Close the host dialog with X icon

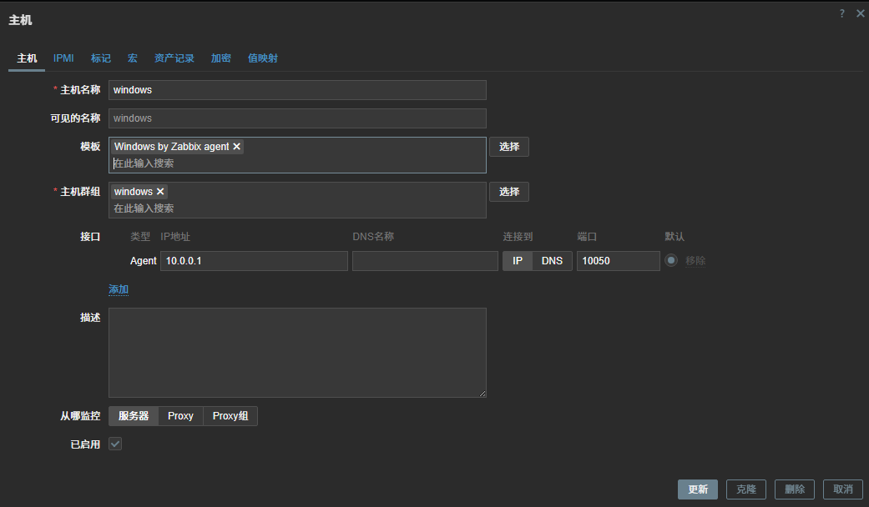[x=860, y=13]
